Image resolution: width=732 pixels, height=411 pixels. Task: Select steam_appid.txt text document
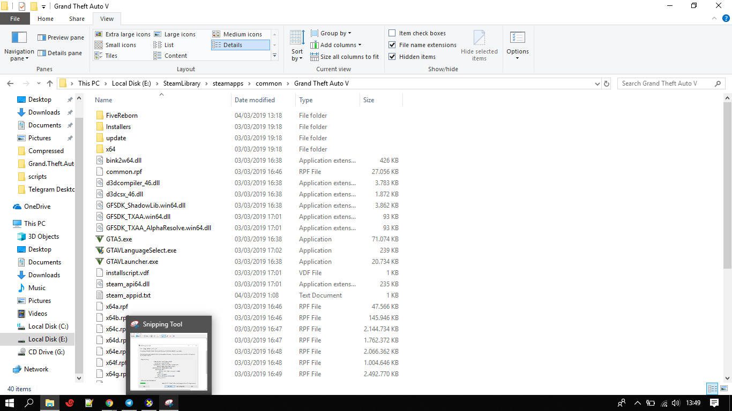pyautogui.click(x=128, y=295)
